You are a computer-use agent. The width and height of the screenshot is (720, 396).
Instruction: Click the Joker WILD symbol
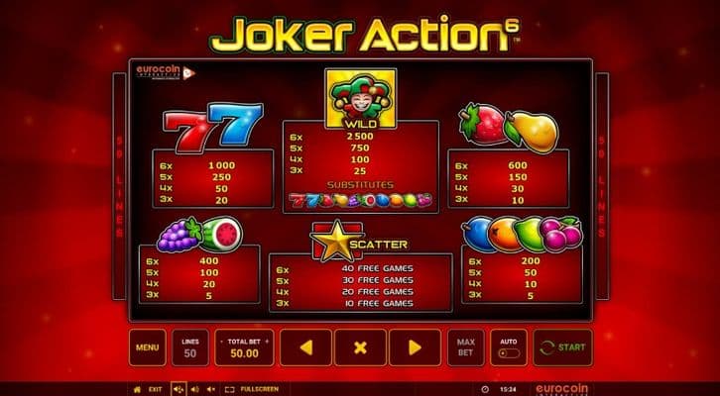point(360,99)
